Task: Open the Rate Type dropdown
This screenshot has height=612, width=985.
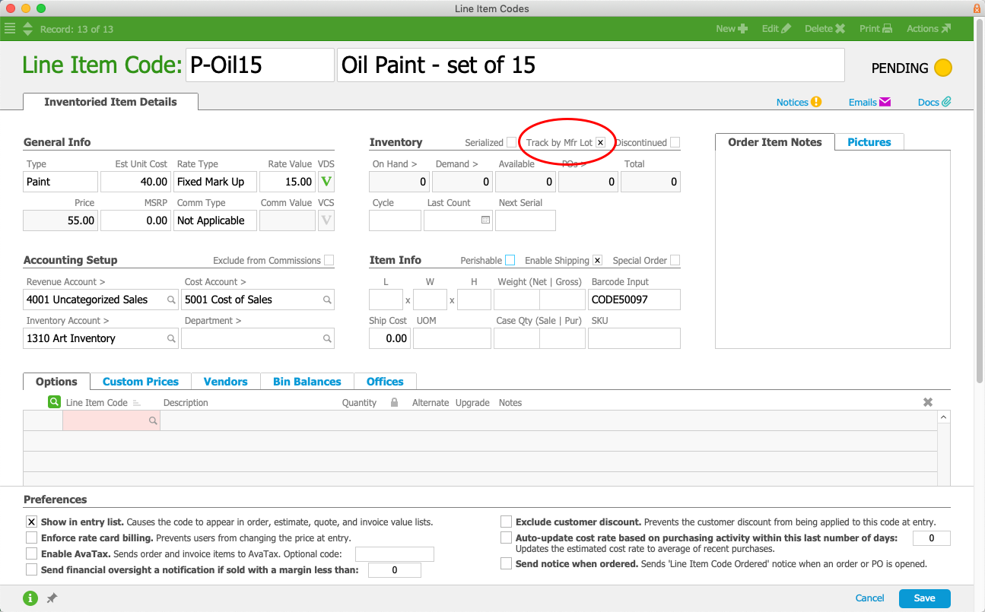Action: click(x=215, y=182)
